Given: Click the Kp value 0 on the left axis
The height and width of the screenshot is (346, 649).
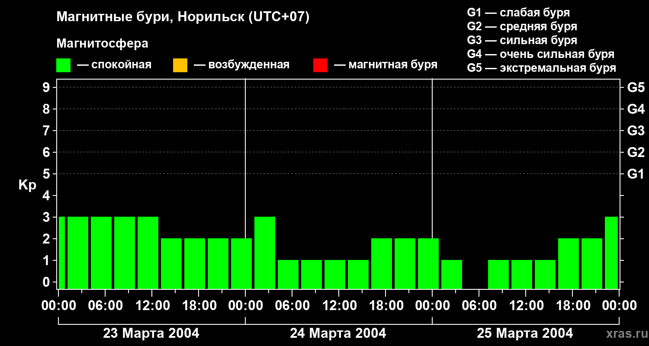Looking at the screenshot, I should point(47,282).
